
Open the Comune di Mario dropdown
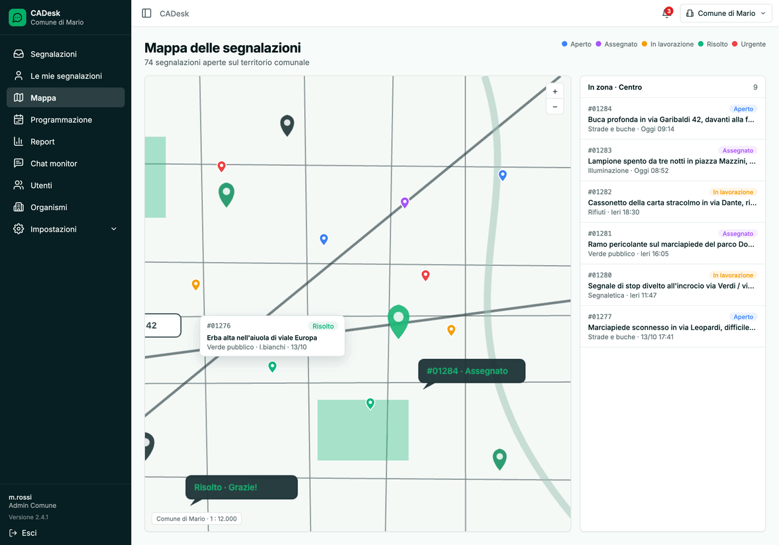click(x=726, y=13)
